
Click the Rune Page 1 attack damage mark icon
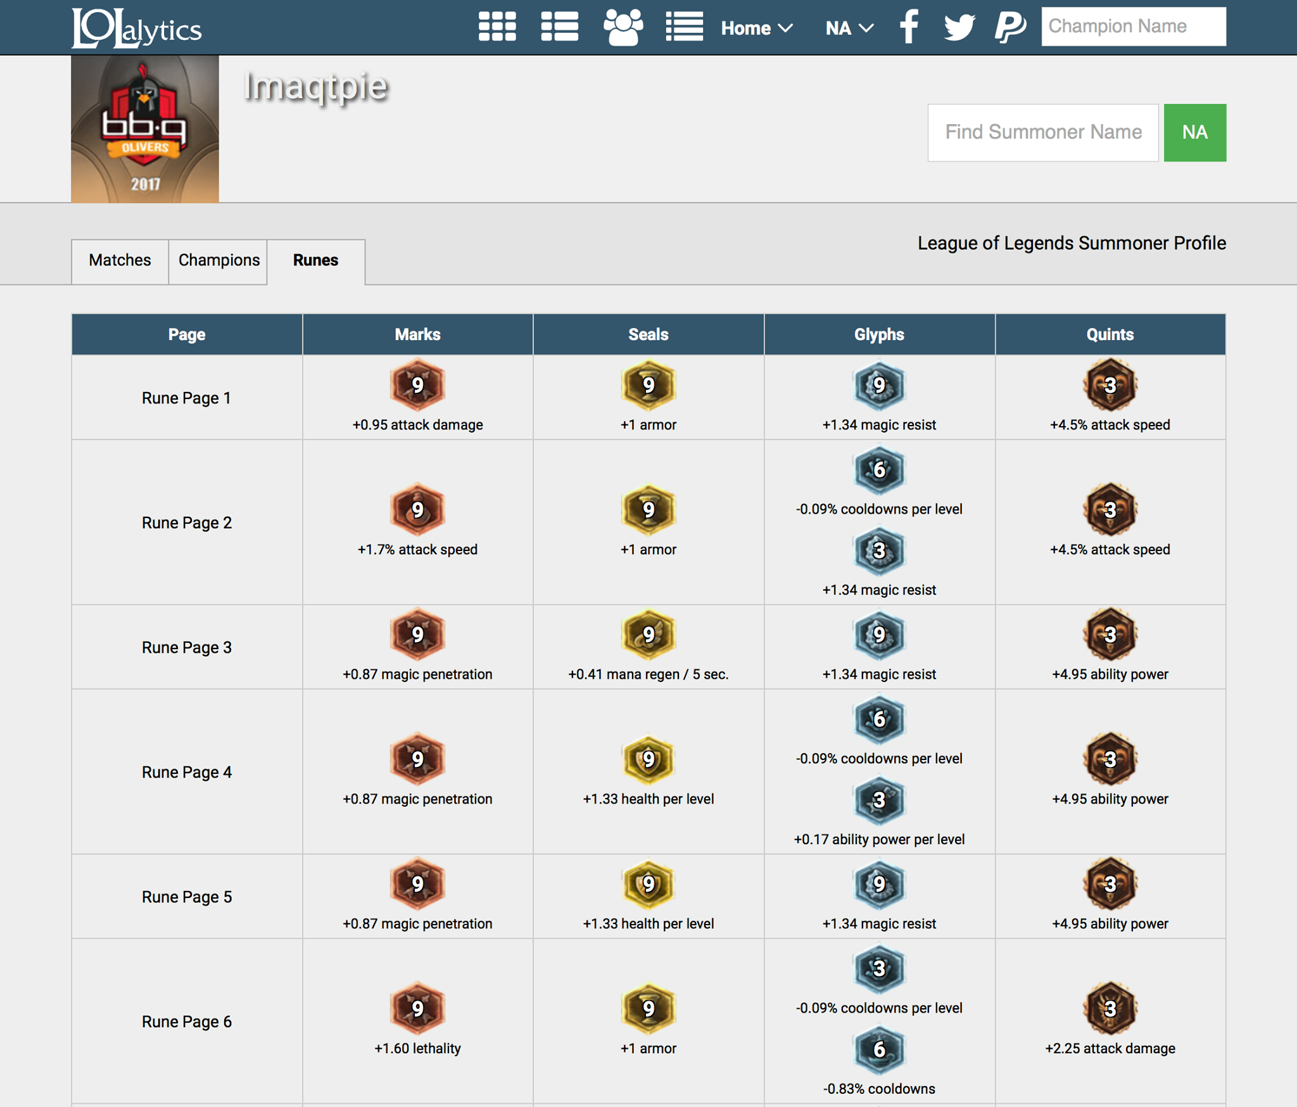(x=417, y=384)
